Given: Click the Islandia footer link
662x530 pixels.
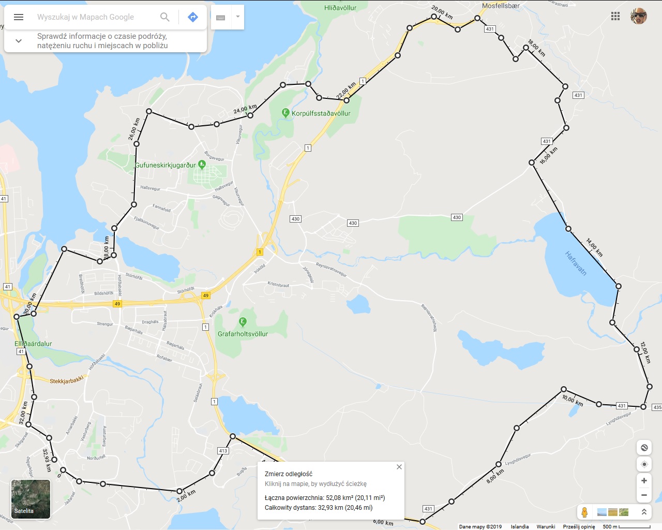Looking at the screenshot, I should (x=520, y=526).
